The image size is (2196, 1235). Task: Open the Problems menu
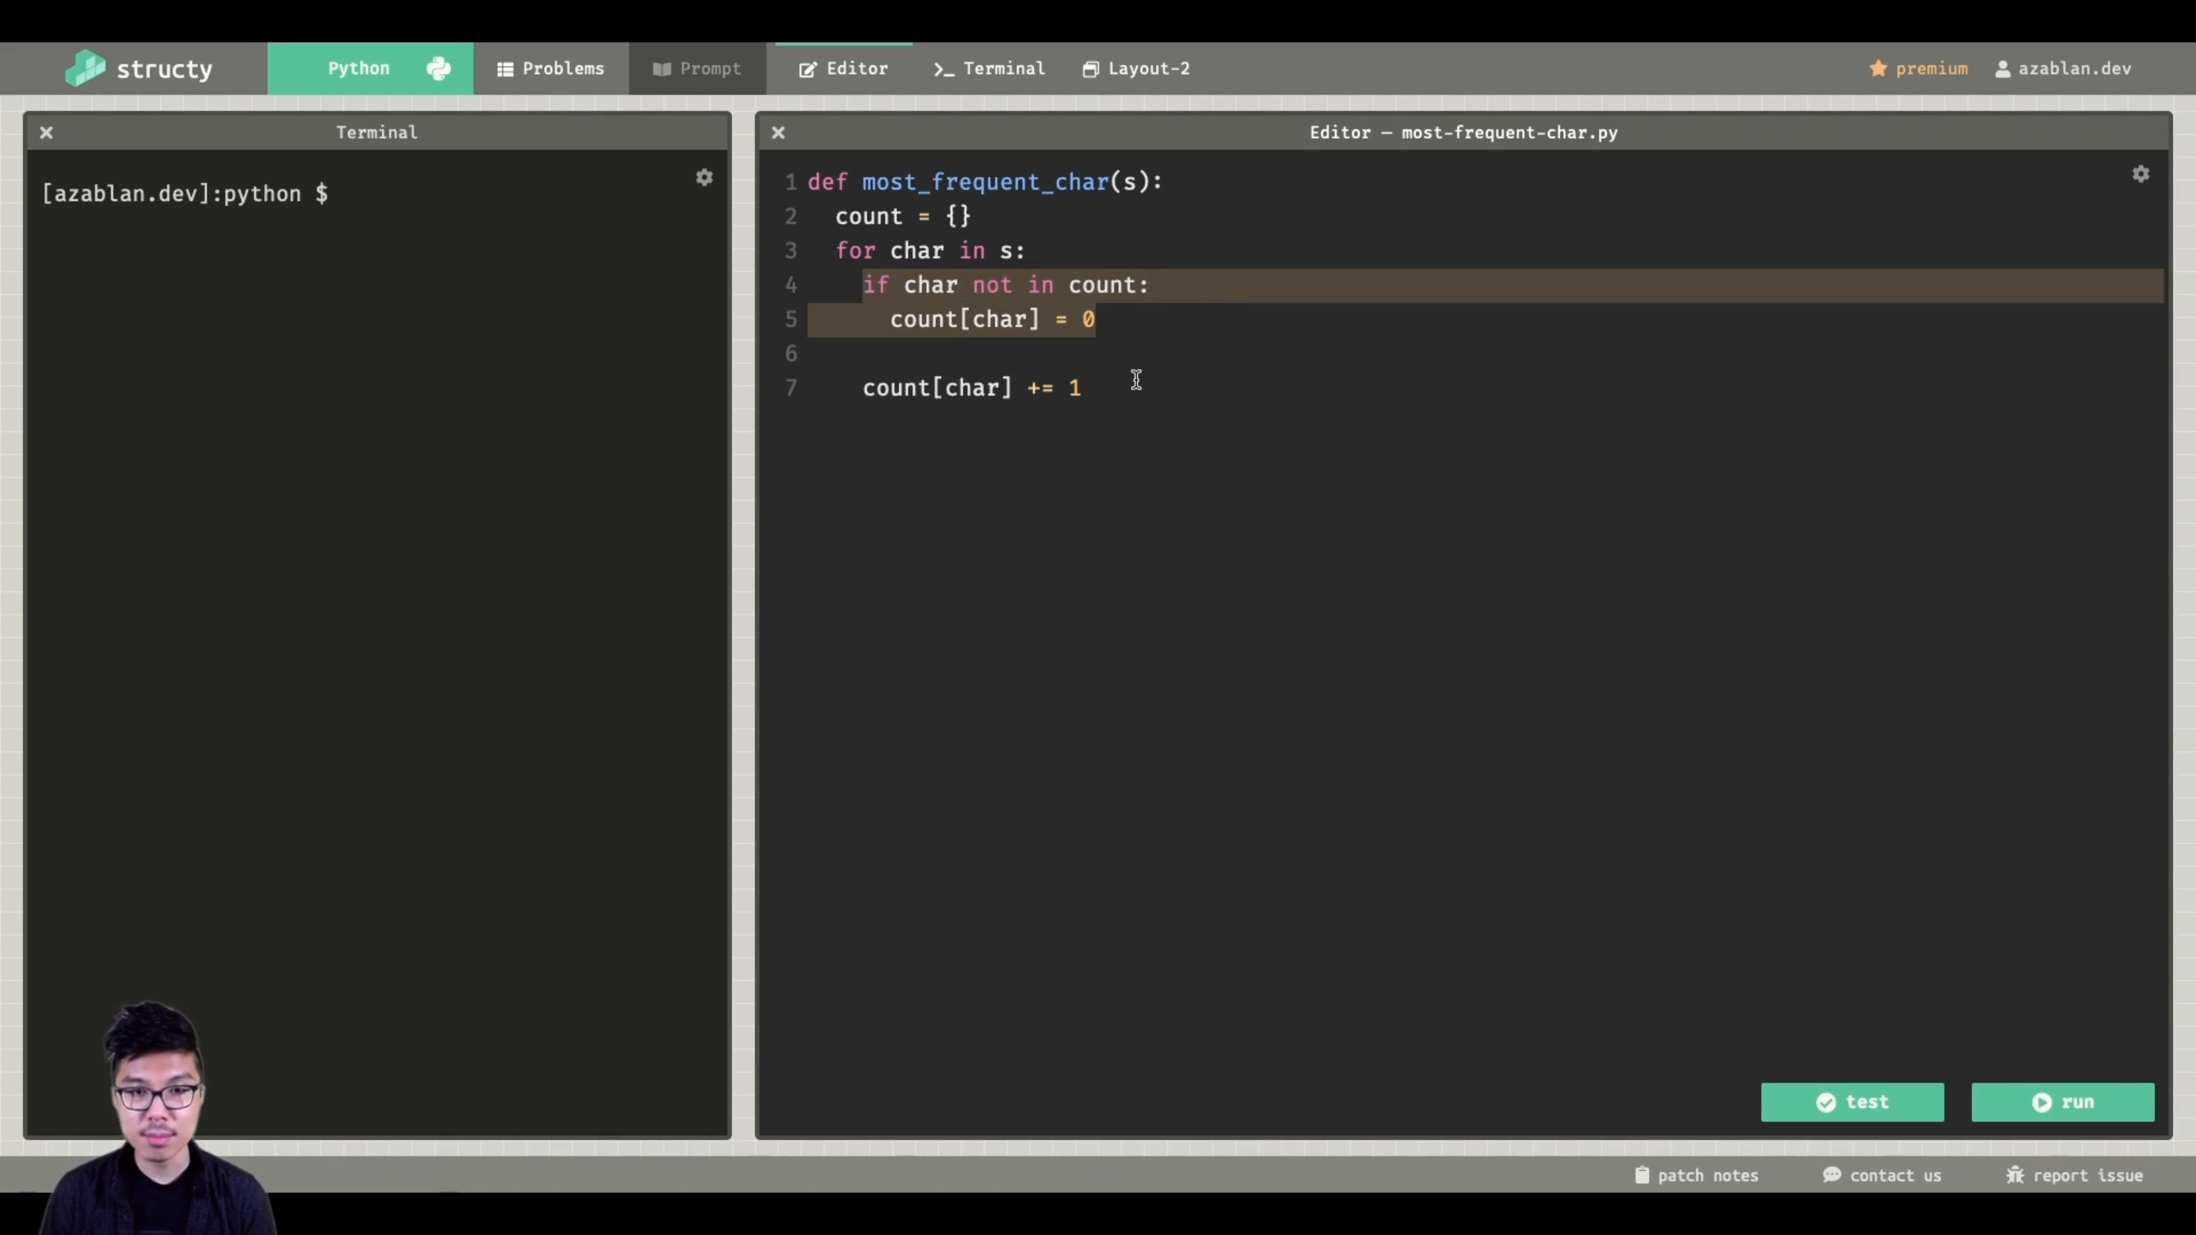pos(551,68)
